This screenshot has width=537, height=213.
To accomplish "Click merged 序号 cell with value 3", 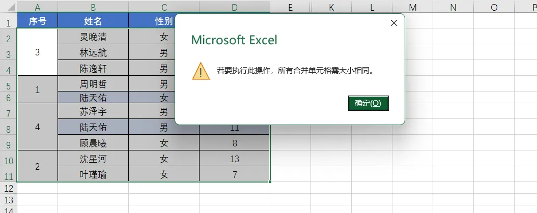I will [x=37, y=52].
